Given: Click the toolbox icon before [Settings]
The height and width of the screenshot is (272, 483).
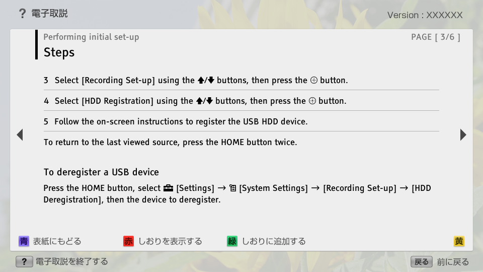Looking at the screenshot, I should [x=169, y=188].
